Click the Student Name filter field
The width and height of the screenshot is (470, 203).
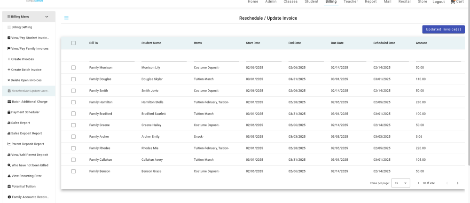tap(164, 58)
